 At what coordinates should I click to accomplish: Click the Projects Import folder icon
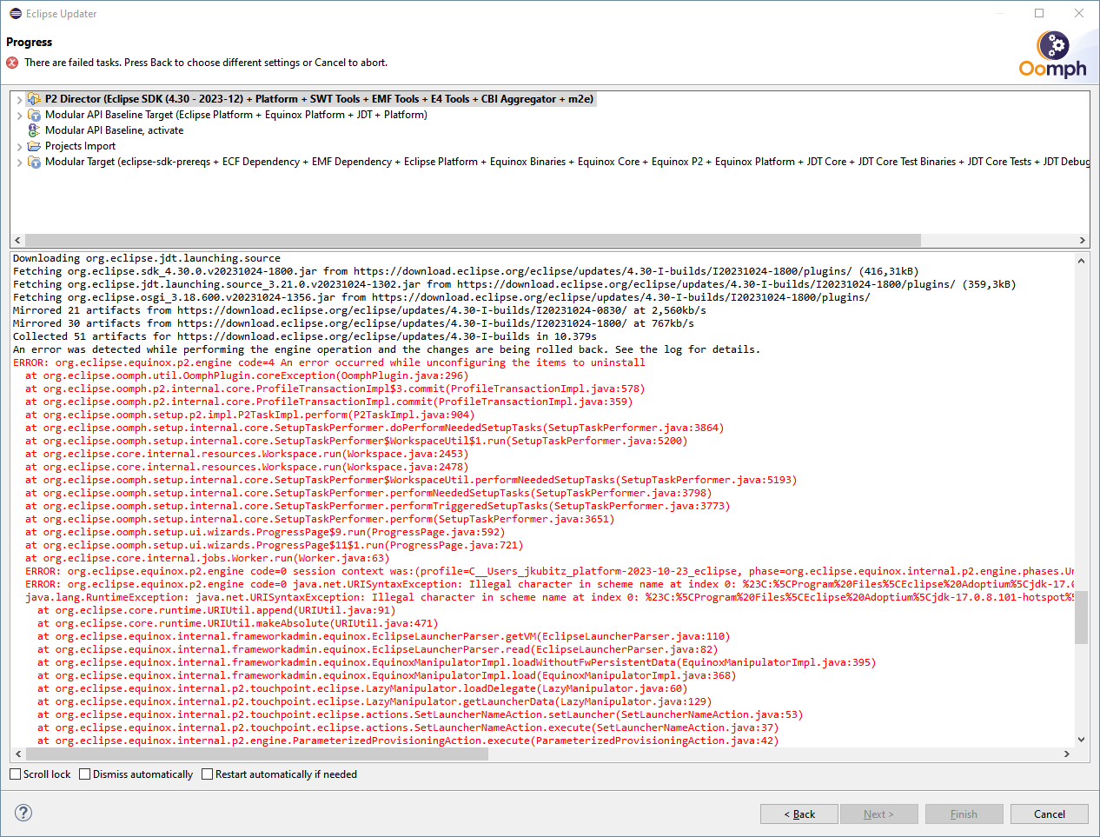coord(33,145)
